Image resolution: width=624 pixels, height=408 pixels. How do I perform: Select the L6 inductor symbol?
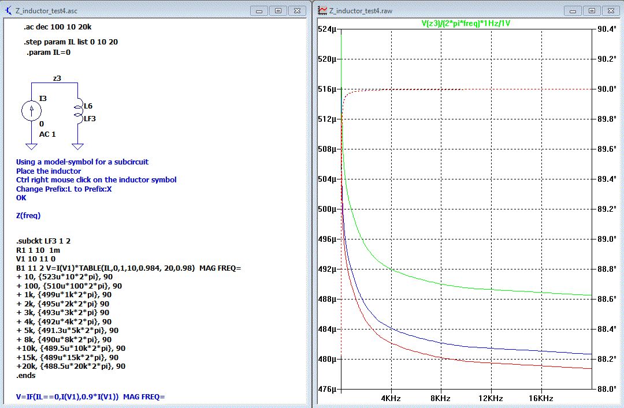[x=77, y=111]
